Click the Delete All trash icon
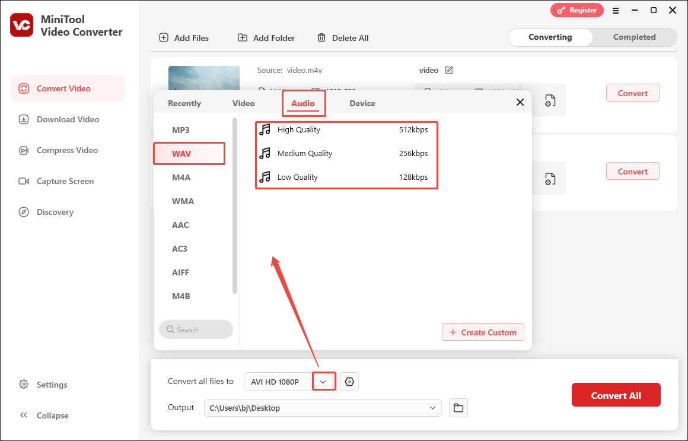This screenshot has width=688, height=441. 321,38
